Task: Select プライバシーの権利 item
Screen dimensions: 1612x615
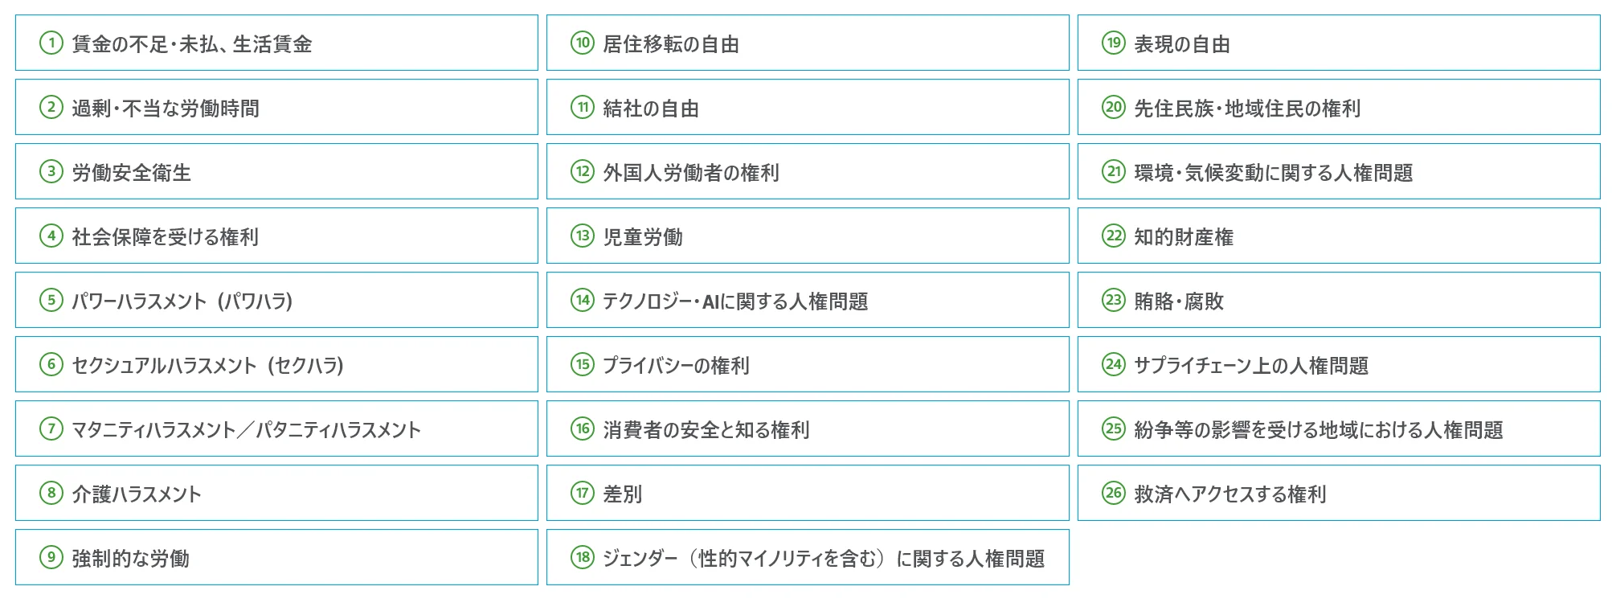Action: [x=808, y=364]
